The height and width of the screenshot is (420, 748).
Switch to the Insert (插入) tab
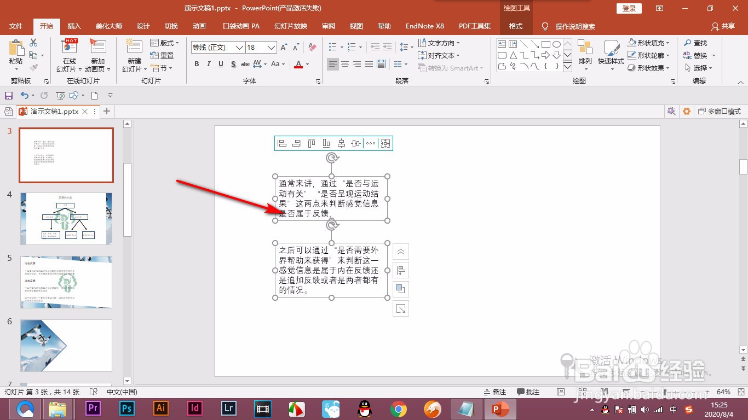coord(74,26)
